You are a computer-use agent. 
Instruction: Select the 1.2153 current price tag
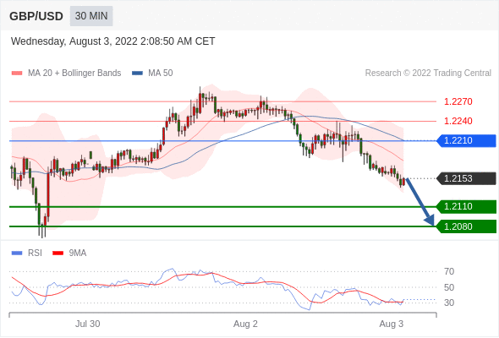pos(466,178)
